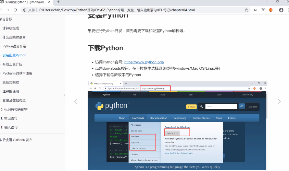Open chapter 开发工具介绍
The image size is (289, 171).
(x=11, y=64)
